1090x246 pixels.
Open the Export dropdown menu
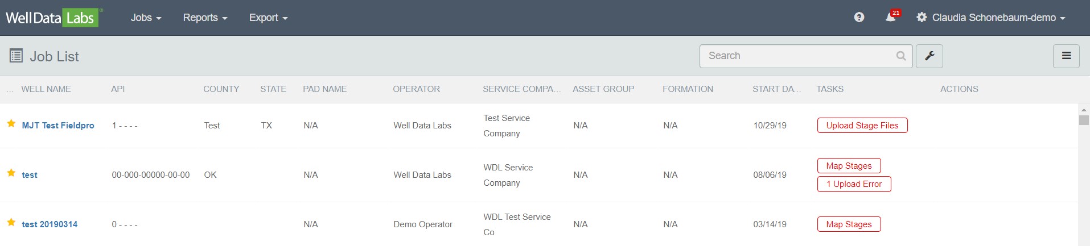(x=268, y=18)
